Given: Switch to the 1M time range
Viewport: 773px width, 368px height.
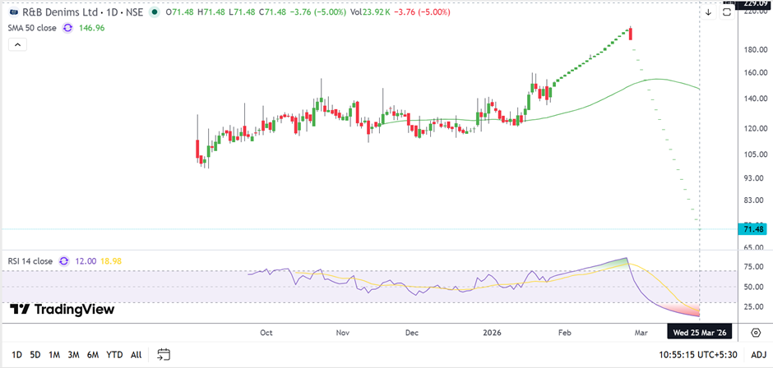Looking at the screenshot, I should (54, 355).
